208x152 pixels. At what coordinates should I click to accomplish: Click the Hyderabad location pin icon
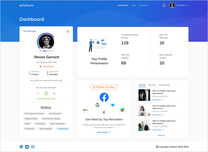point(41,66)
